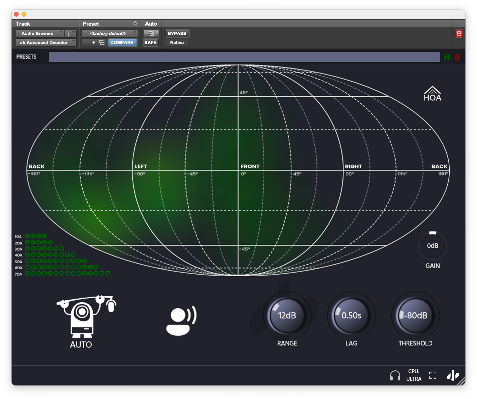
Task: Click the GAIN knob showing 0dB
Action: [433, 246]
